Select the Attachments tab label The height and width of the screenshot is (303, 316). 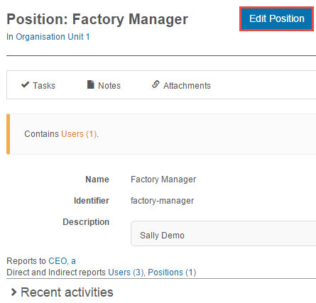(x=187, y=86)
